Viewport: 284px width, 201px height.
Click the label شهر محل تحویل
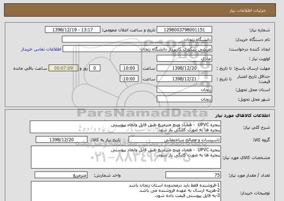tap(254, 99)
